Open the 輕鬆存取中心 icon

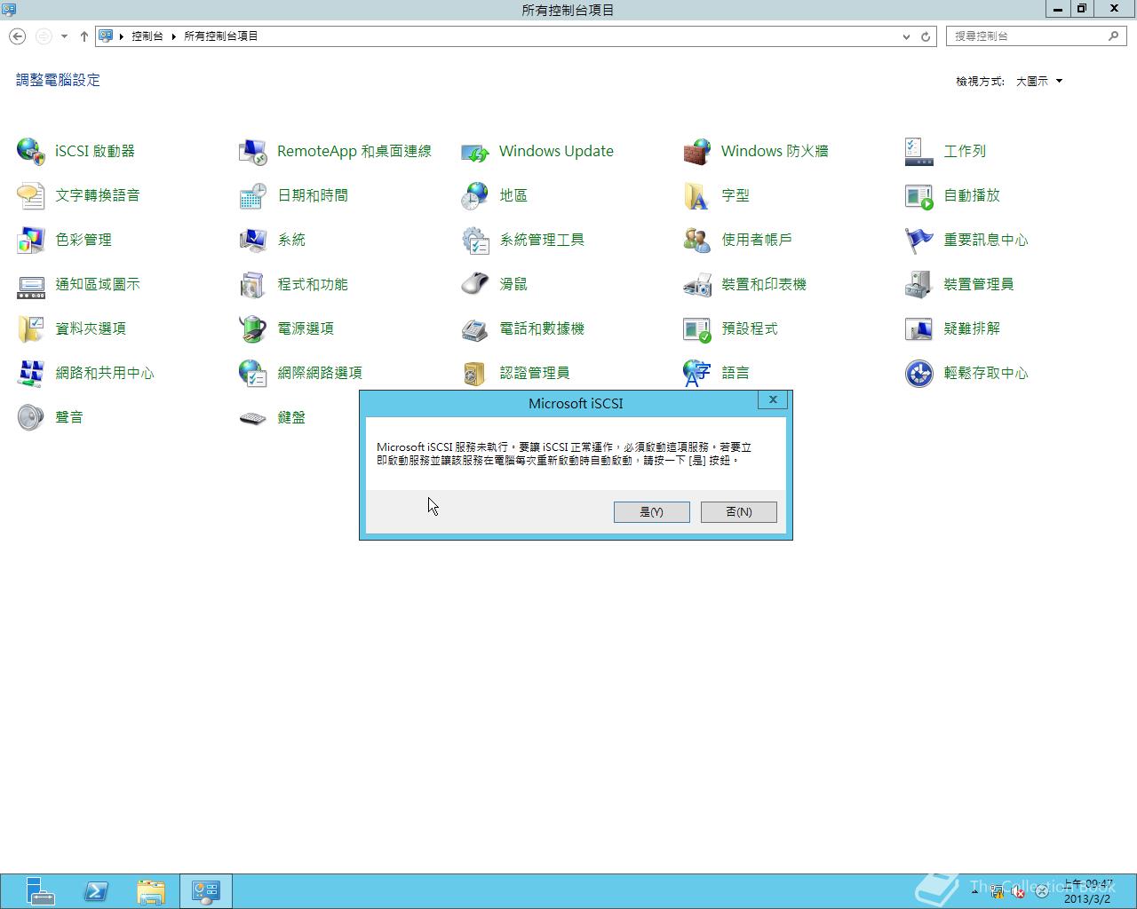[919, 373]
